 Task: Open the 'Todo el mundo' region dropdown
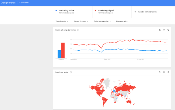click(62, 21)
